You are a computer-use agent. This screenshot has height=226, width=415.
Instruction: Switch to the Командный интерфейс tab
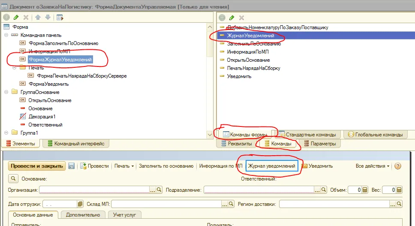76,144
